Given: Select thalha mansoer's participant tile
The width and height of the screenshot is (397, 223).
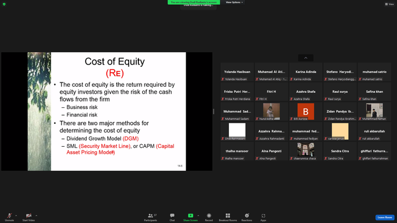Looking at the screenshot, I should point(237,151).
